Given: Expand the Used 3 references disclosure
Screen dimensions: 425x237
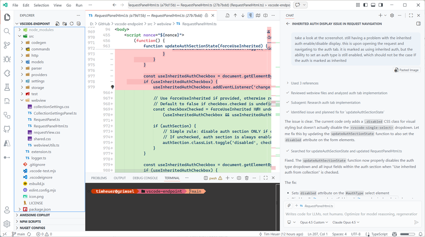Looking at the screenshot, I should (303, 83).
